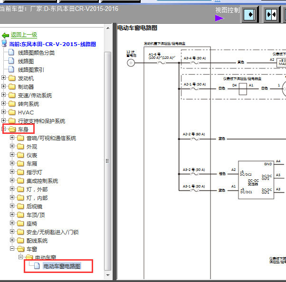This screenshot has height=282, width=286.
Task: Click the tree panel scroll down arrow
Action: click(x=108, y=275)
